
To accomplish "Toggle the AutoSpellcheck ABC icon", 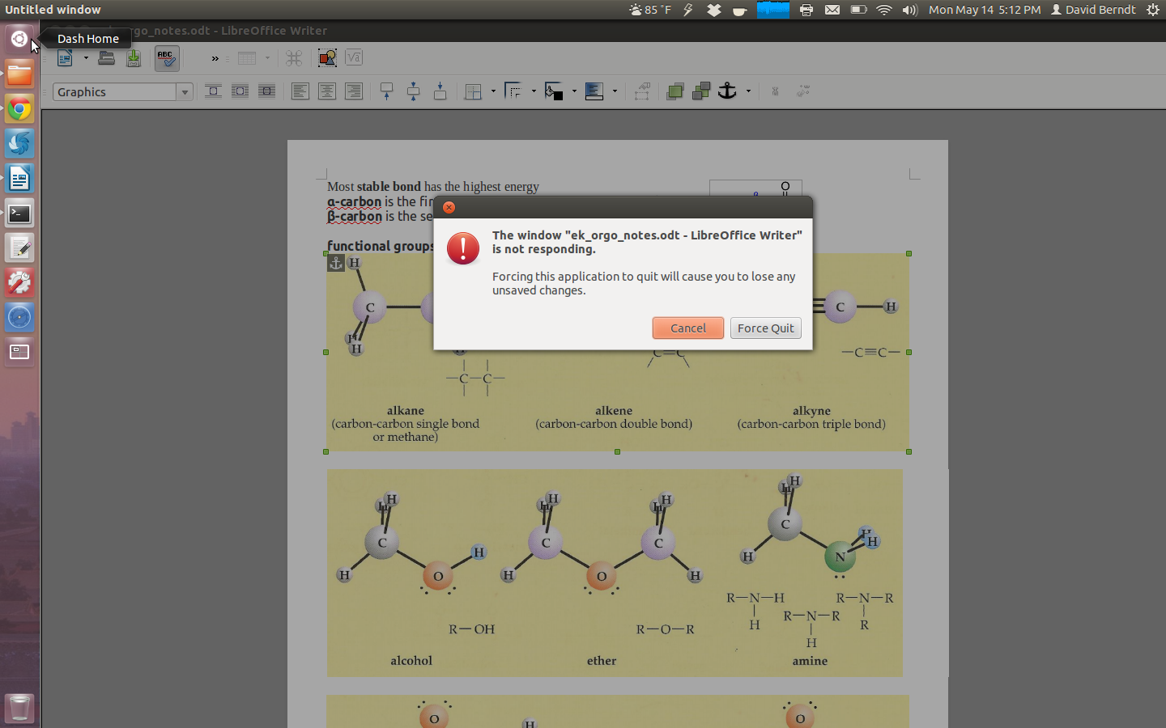I will click(x=166, y=58).
